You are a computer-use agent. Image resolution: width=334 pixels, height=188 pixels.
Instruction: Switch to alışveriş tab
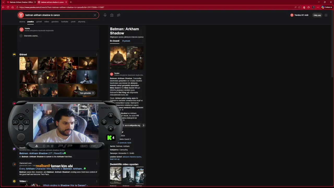click(x=82, y=22)
